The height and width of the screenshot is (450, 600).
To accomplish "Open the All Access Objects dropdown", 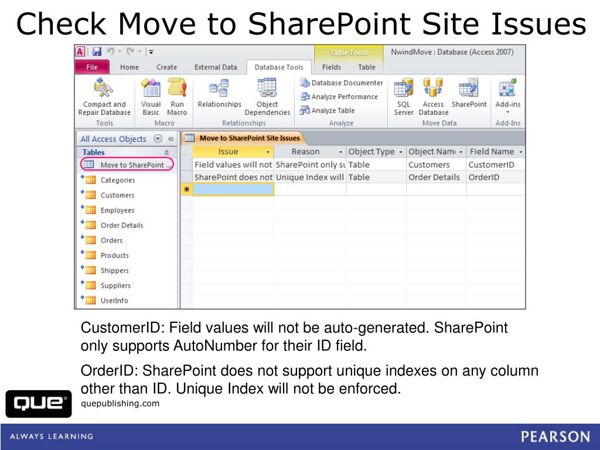I will 157,139.
